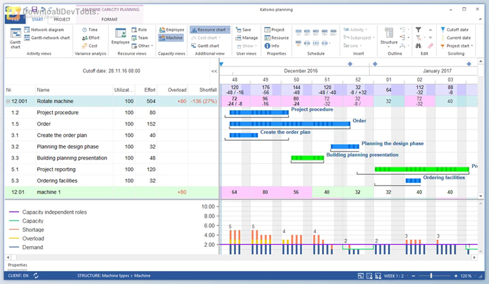
Task: Open the Gantt chart view
Action: [15, 38]
